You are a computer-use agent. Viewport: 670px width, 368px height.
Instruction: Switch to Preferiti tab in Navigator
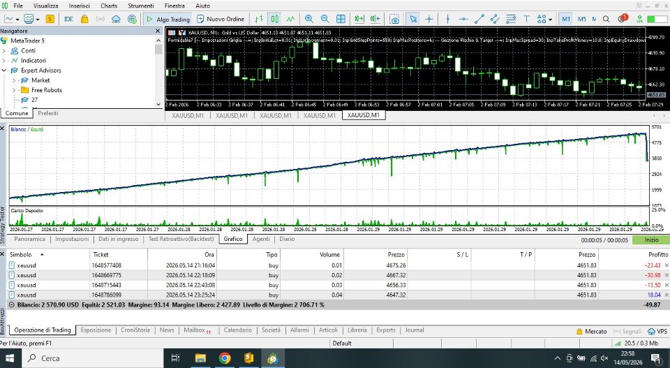pyautogui.click(x=48, y=113)
